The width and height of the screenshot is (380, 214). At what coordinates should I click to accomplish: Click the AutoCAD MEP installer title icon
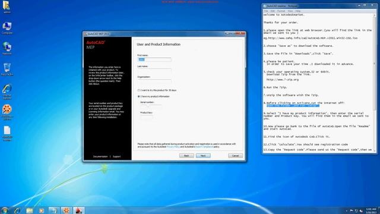pos(85,34)
